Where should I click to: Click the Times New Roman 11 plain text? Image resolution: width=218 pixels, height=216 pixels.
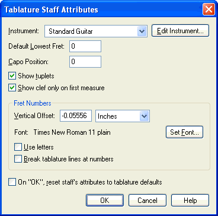(72, 132)
